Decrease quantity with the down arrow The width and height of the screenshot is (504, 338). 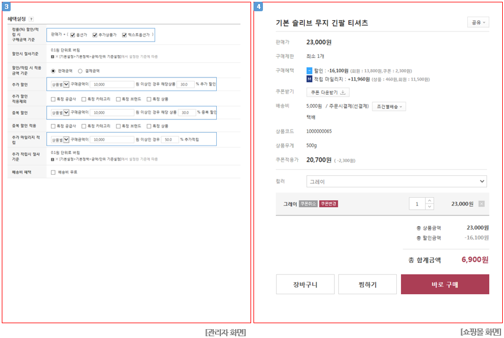pyautogui.click(x=430, y=207)
